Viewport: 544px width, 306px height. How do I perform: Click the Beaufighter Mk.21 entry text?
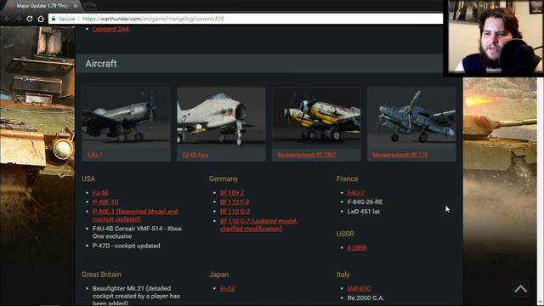tap(136, 296)
